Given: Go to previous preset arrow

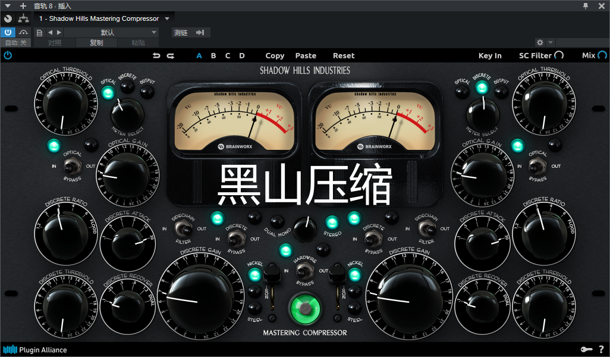Looking at the screenshot, I should [50, 32].
